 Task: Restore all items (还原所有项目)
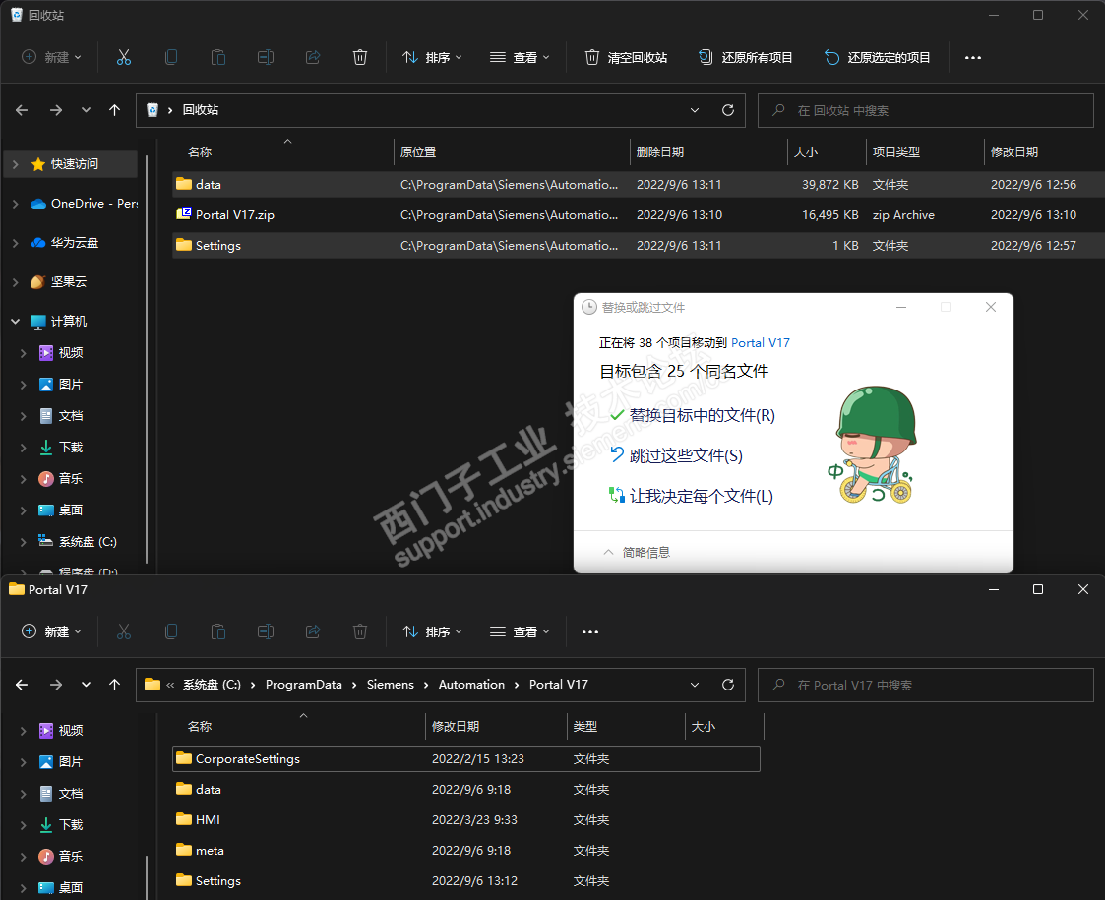point(745,58)
